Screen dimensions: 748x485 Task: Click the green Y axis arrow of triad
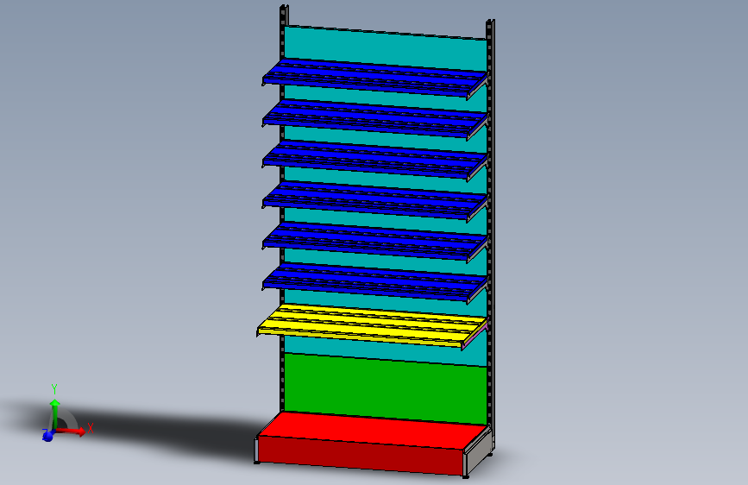55,413
